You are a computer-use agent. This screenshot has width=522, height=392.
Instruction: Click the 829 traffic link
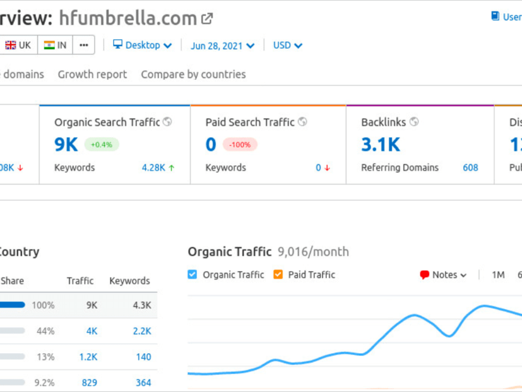(x=90, y=383)
